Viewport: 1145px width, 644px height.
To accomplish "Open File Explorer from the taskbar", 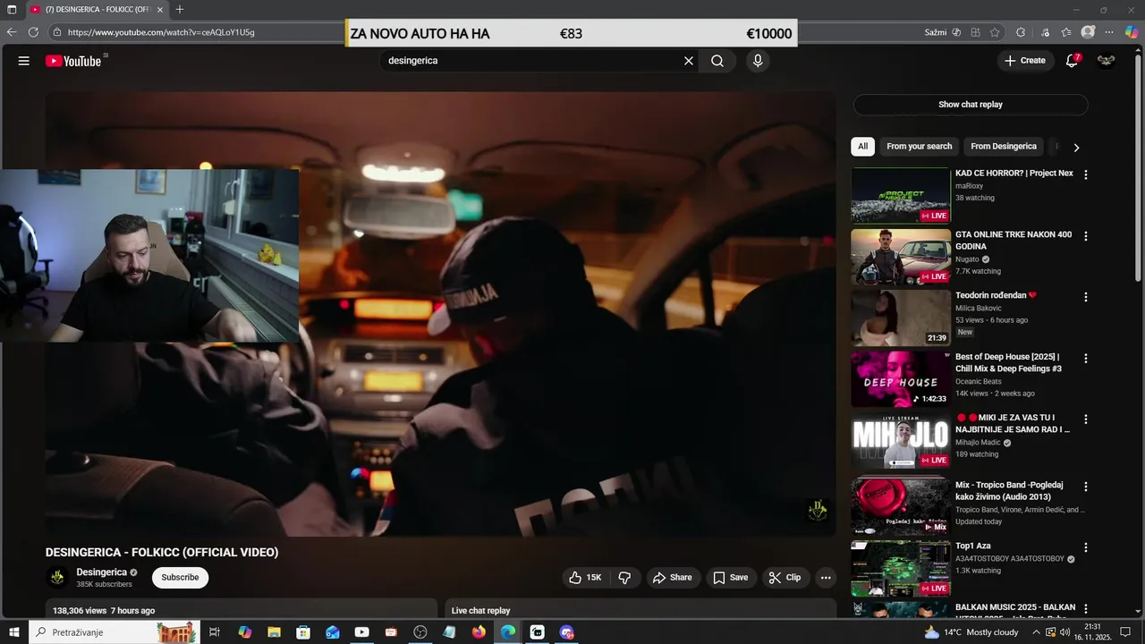I will 274,632.
